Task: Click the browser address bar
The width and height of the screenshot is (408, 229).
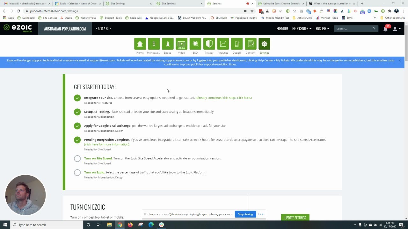Action: (134, 11)
